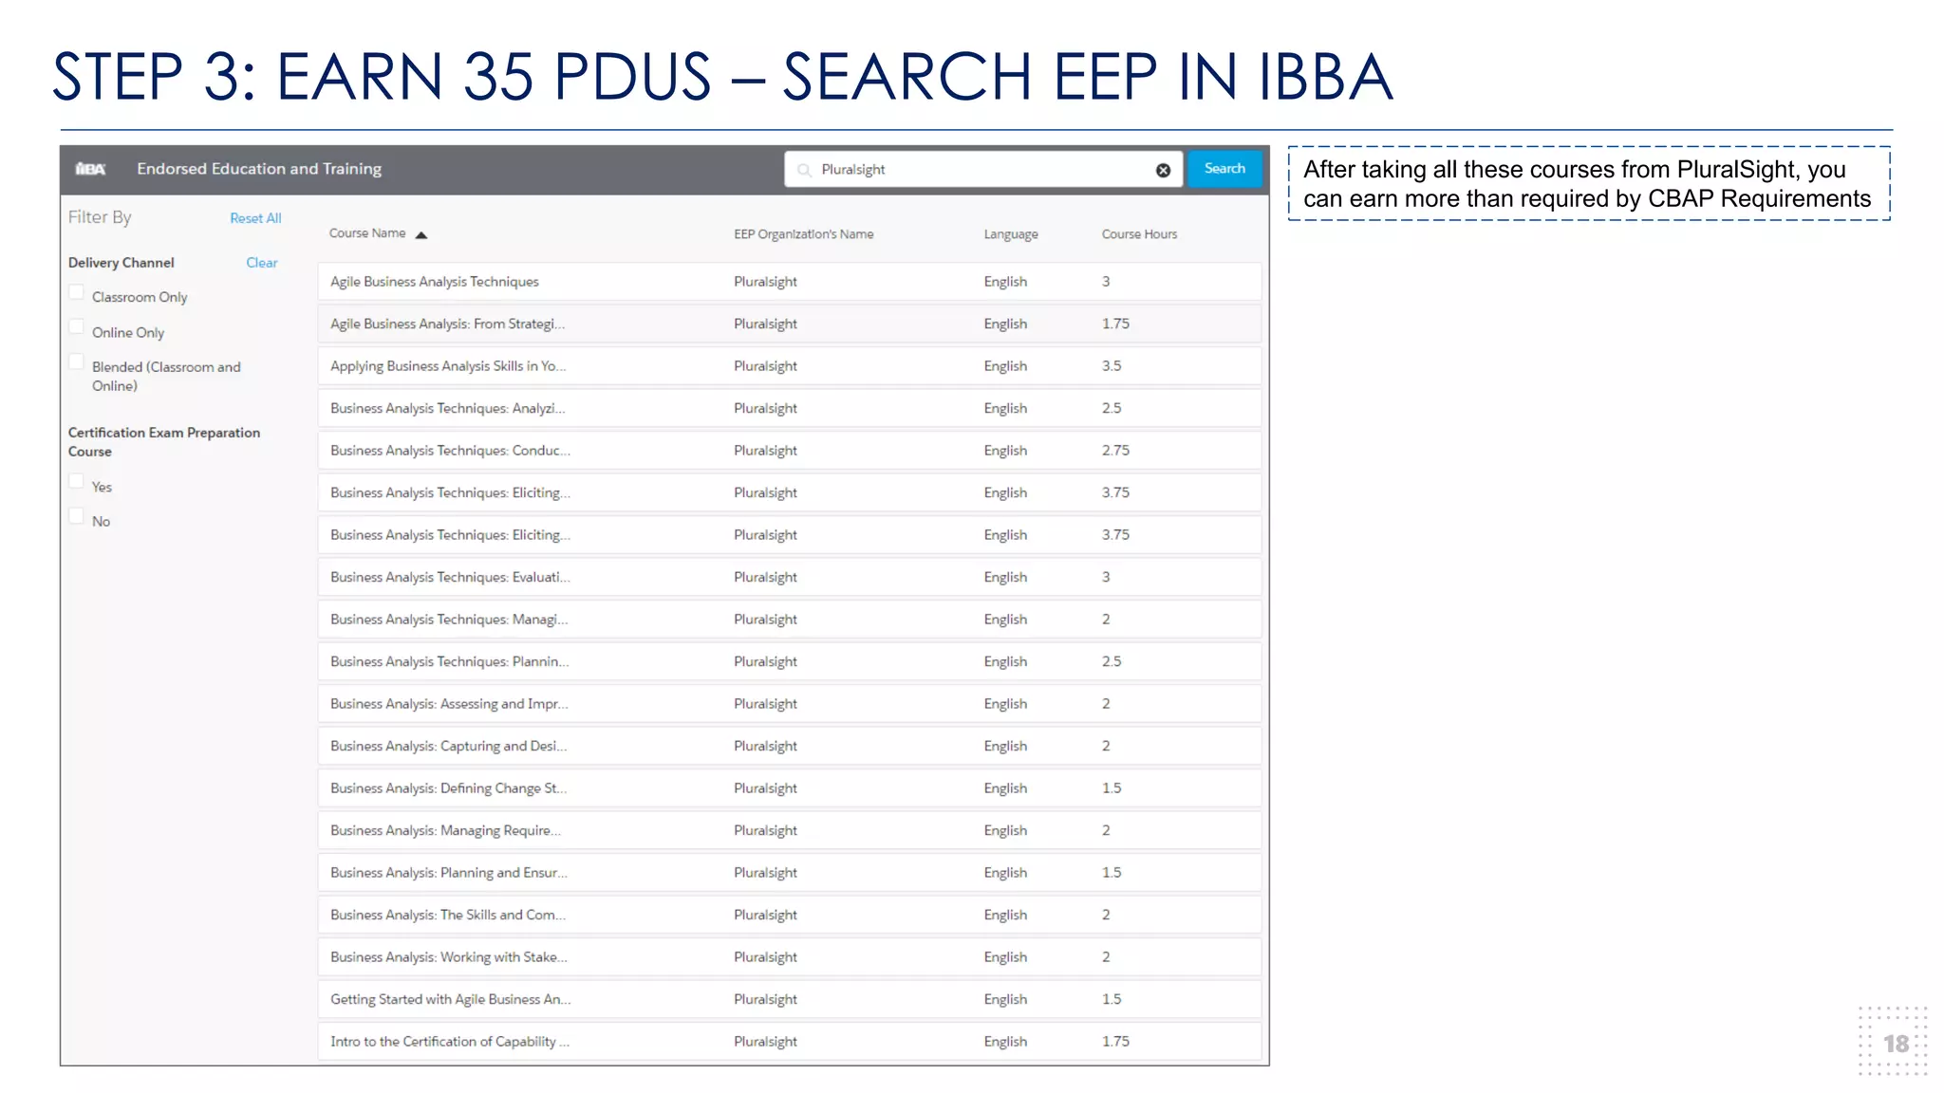This screenshot has width=1944, height=1093.
Task: Check Yes for Certification Exam Preparation
Action: [x=77, y=481]
